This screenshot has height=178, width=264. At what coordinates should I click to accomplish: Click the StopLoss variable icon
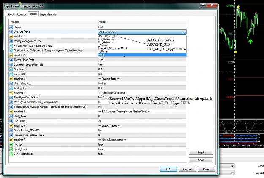[11, 69]
